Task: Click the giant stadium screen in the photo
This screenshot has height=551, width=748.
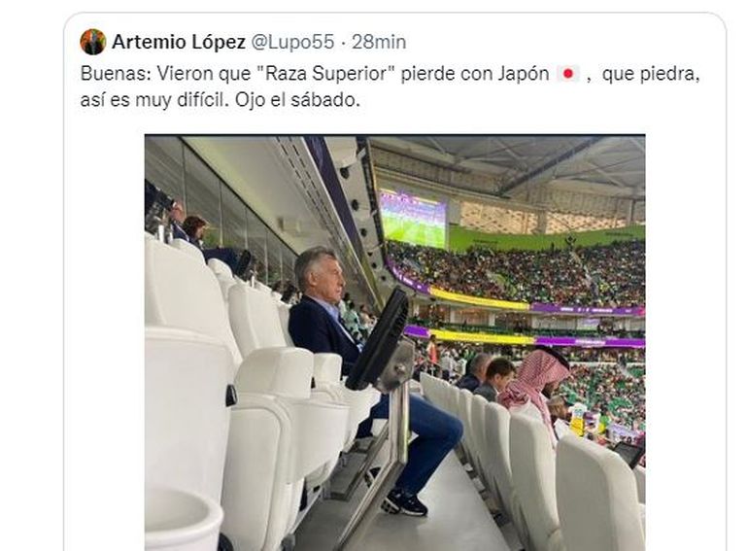Action: click(x=413, y=219)
